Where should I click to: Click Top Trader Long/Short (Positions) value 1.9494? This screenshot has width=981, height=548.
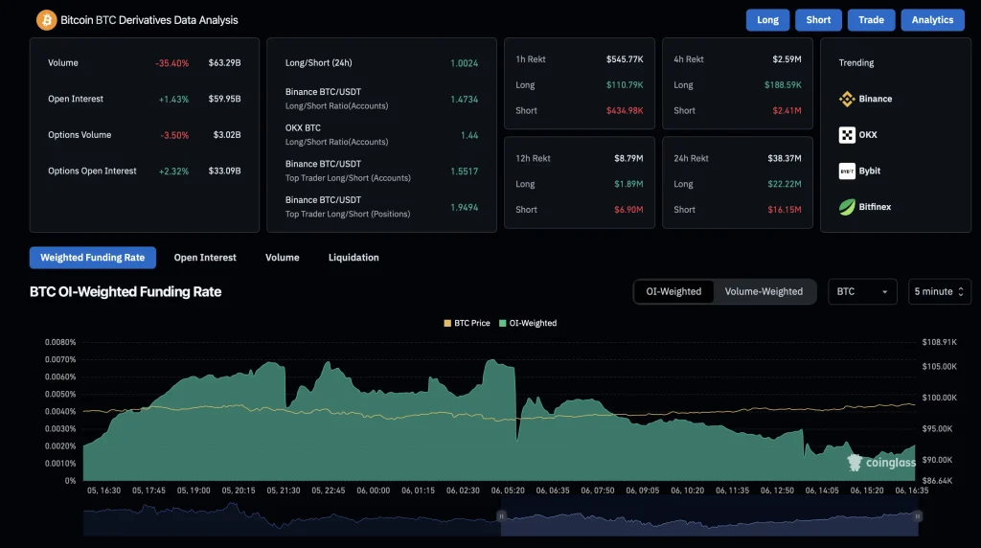(465, 207)
